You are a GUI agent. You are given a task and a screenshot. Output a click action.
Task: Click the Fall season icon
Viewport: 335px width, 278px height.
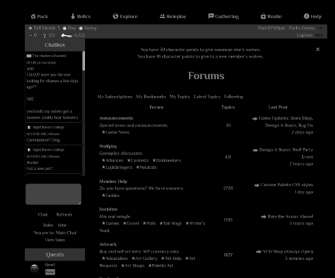(31, 28)
